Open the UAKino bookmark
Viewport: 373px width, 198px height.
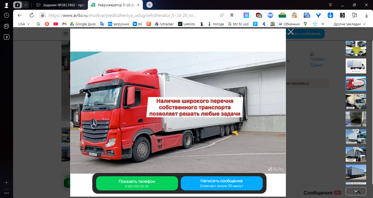[187, 24]
